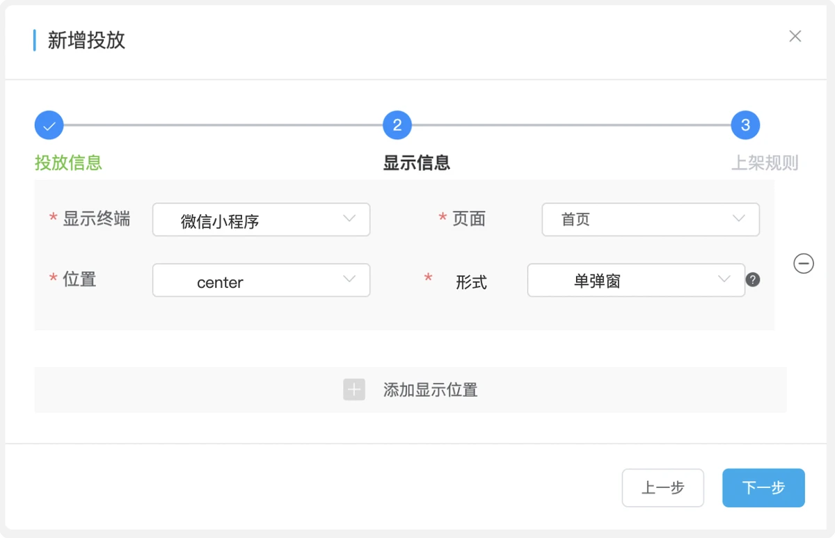Proceed with the 下一步 button
This screenshot has width=835, height=538.
coord(763,488)
